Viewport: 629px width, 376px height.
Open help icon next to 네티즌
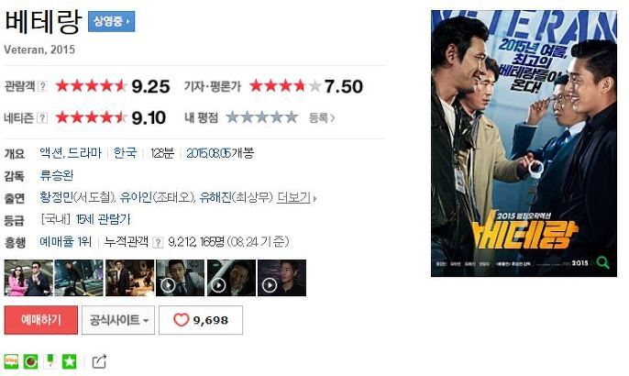point(42,118)
